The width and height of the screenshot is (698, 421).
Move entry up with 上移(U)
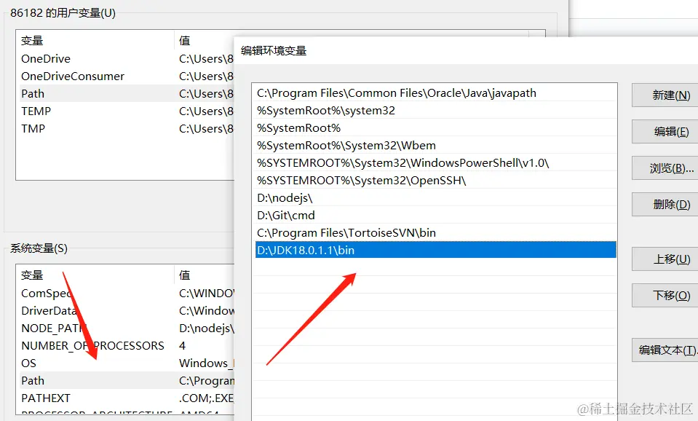(665, 259)
